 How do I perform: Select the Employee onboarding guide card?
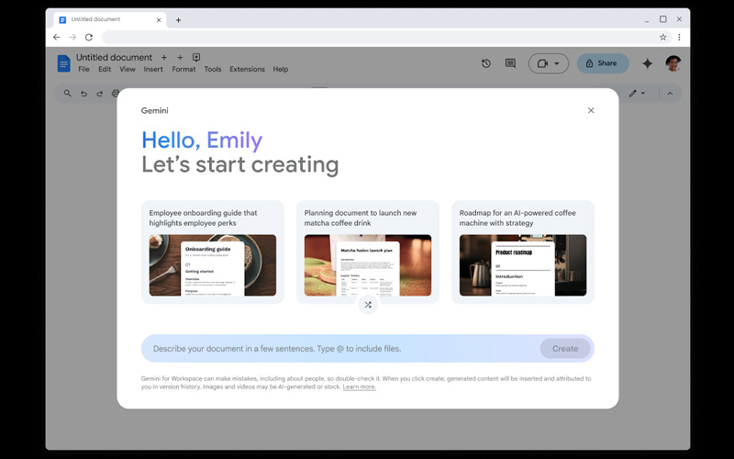pyautogui.click(x=213, y=252)
